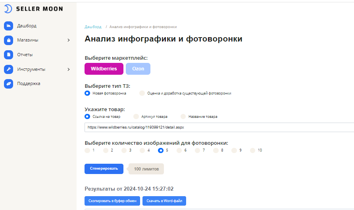This screenshot has height=210, width=354.
Task: Click the 100 лимитов badge
Action: click(x=146, y=169)
